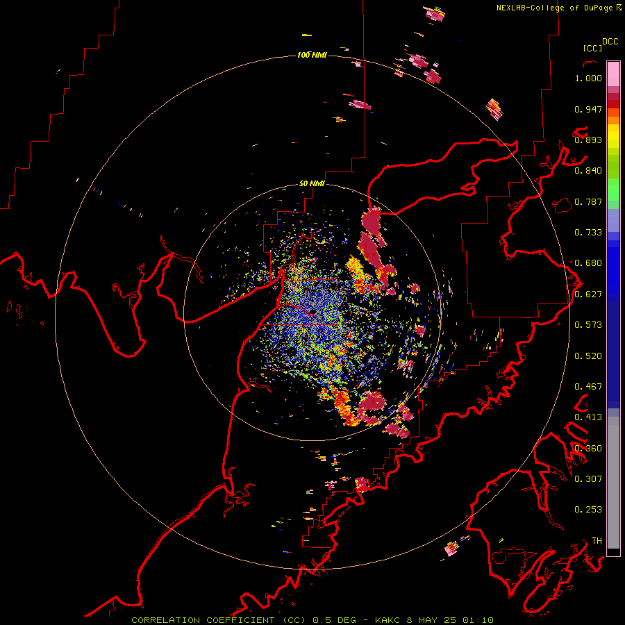Select the [CC] label above color scale
Viewport: 625px width, 625px height.
click(x=592, y=48)
